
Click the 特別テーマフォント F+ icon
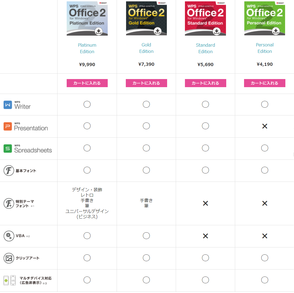click(9, 203)
